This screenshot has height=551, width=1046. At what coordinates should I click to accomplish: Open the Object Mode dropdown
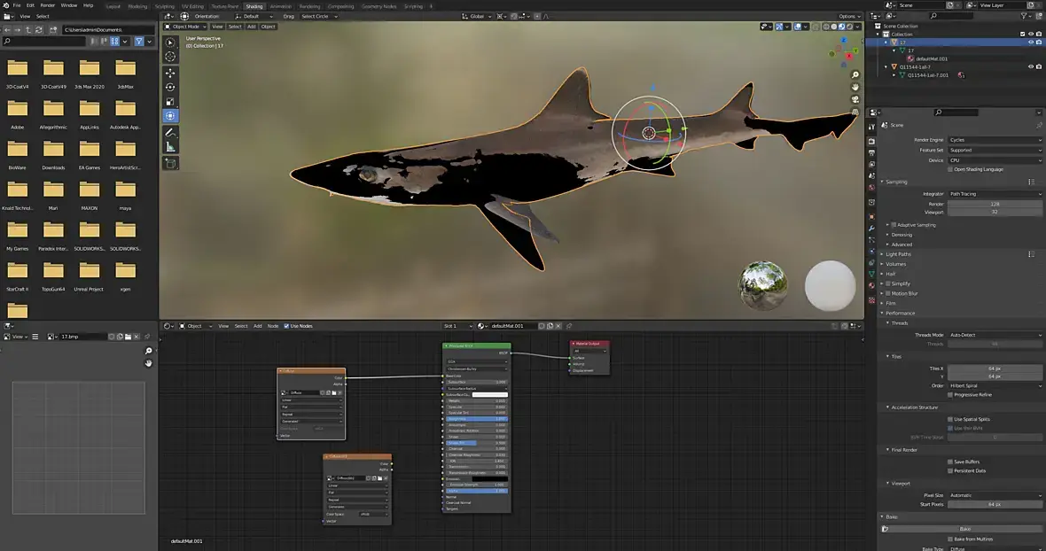coord(185,27)
